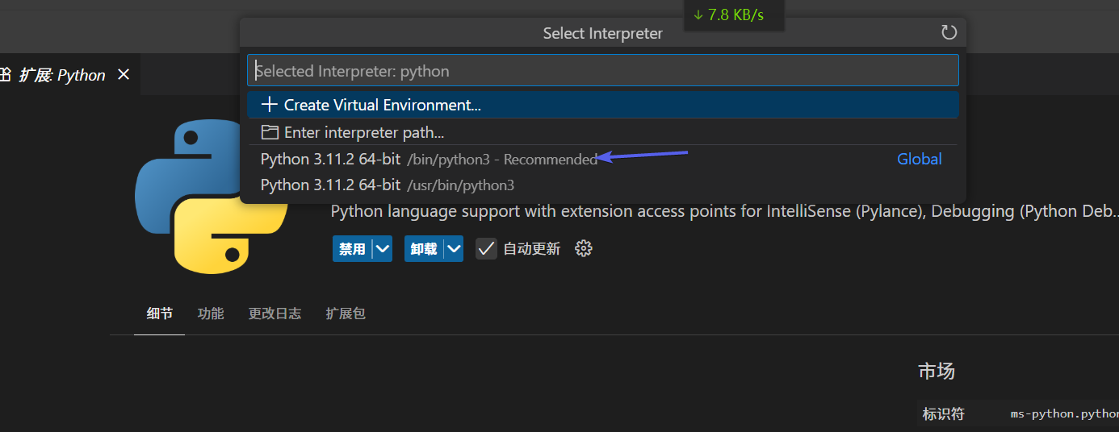
Task: Open the 功能 tab
Action: [x=211, y=314]
